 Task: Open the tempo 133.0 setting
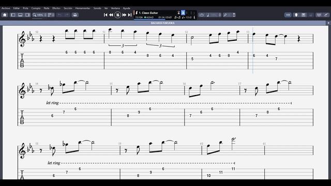[187, 17]
